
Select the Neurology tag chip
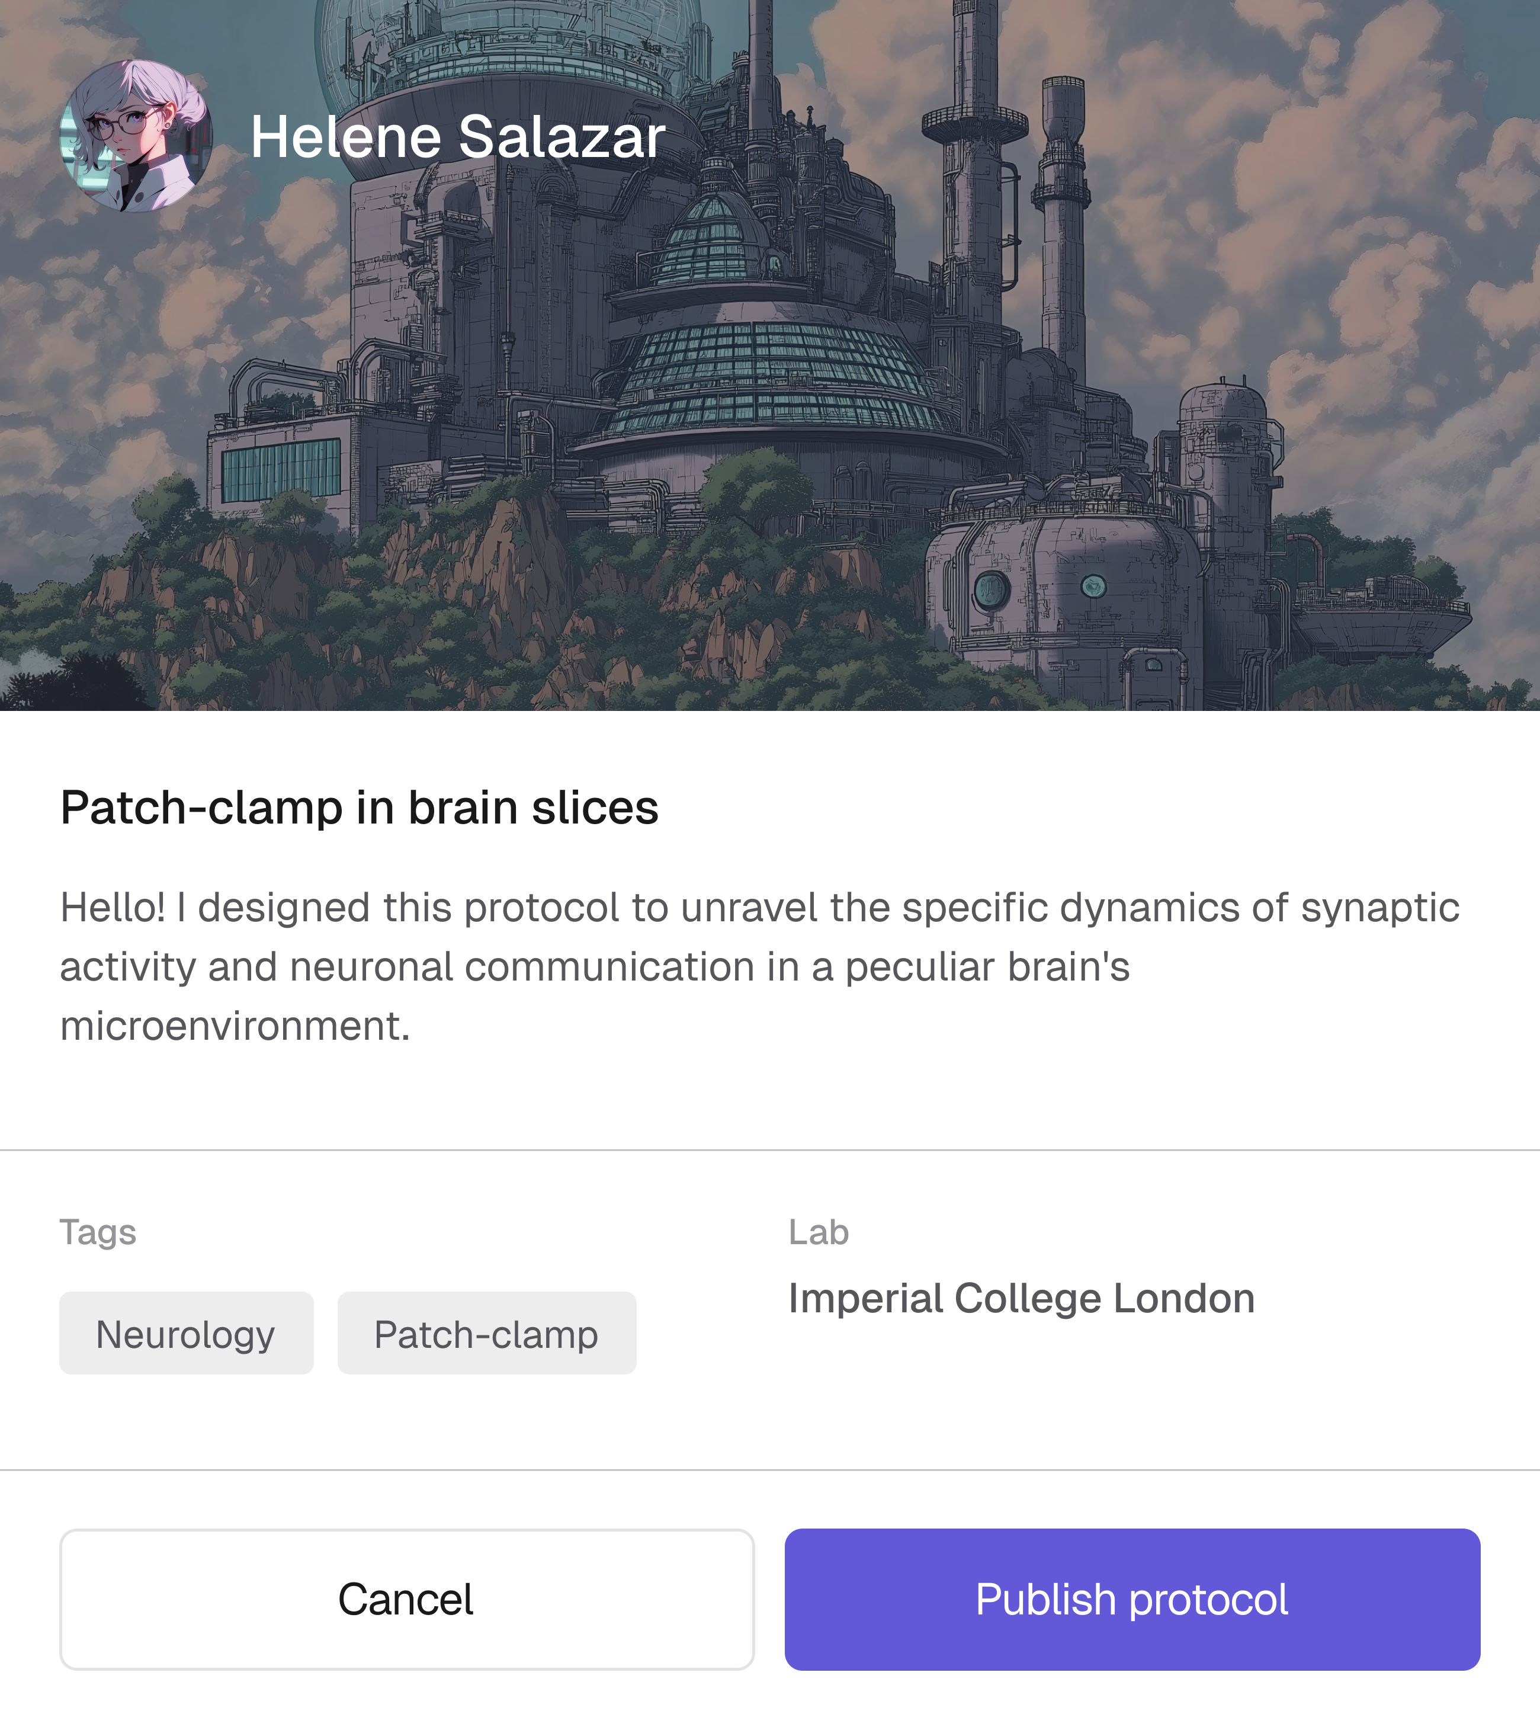click(186, 1334)
